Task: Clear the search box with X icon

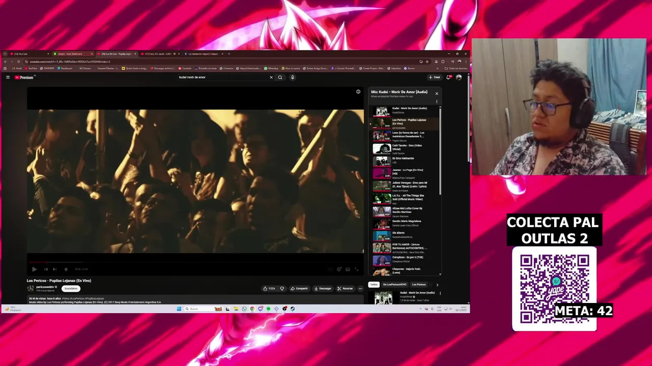Action: pyautogui.click(x=271, y=77)
